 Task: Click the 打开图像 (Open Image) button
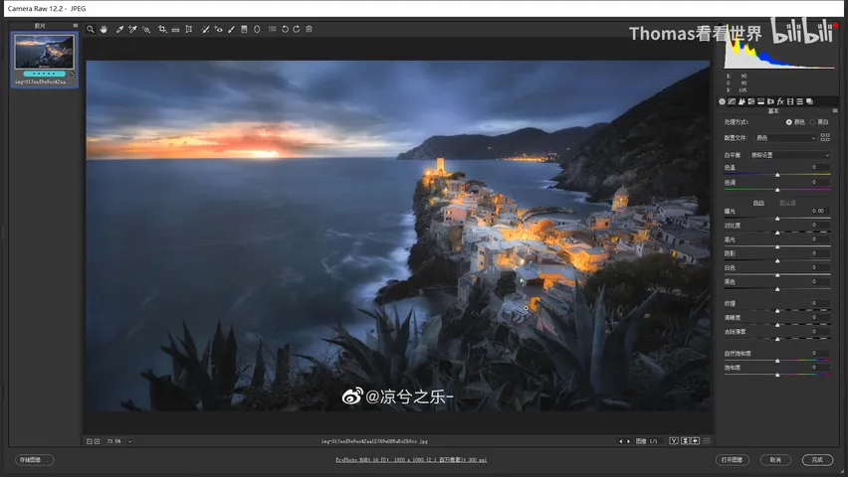pos(733,460)
